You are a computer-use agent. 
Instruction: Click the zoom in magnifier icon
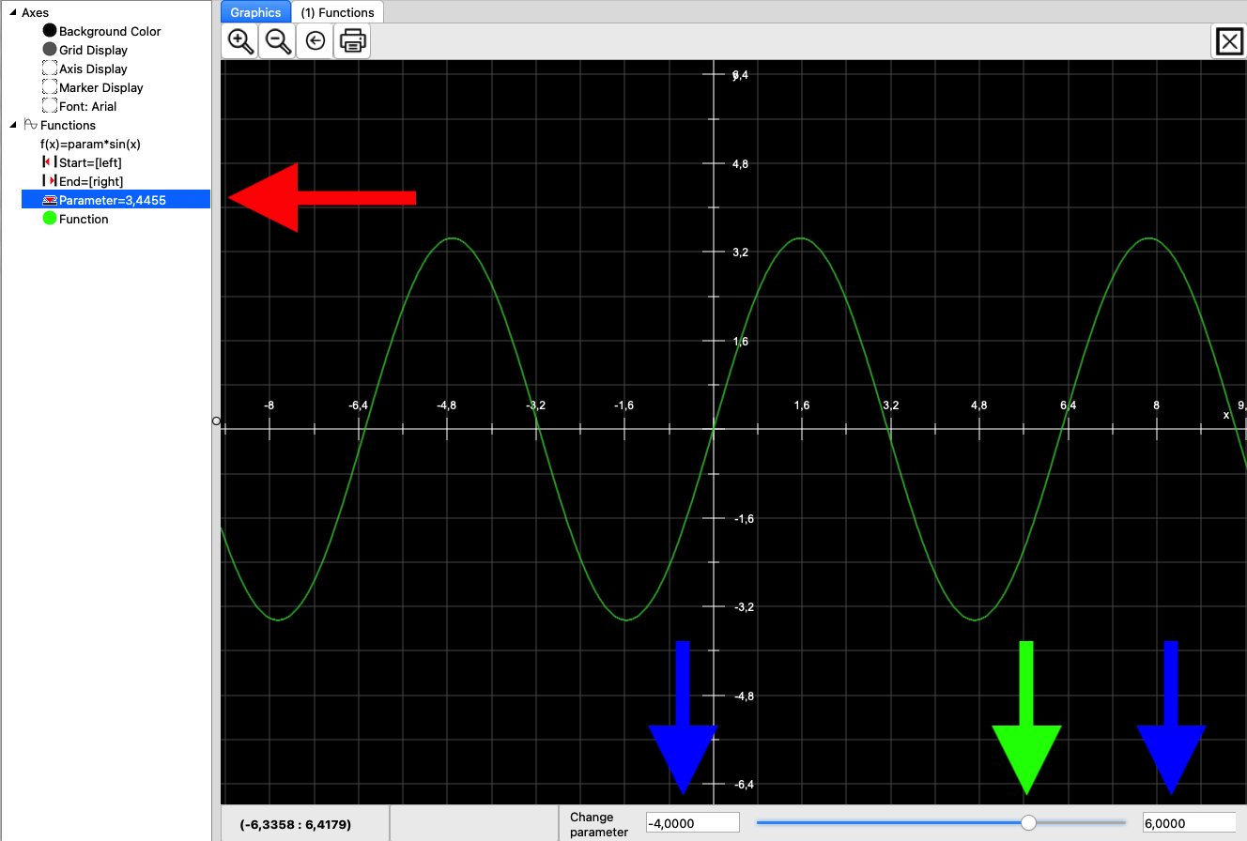pos(240,41)
